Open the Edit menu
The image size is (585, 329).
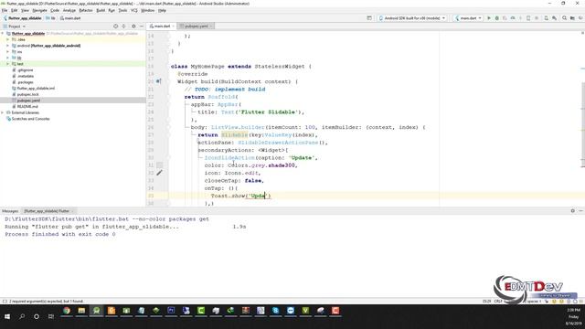click(x=15, y=10)
